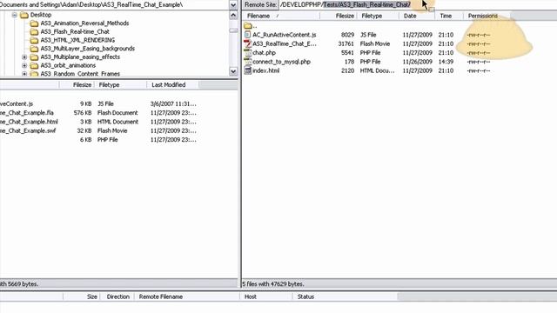Sort local files by Last Modified column

172,85
